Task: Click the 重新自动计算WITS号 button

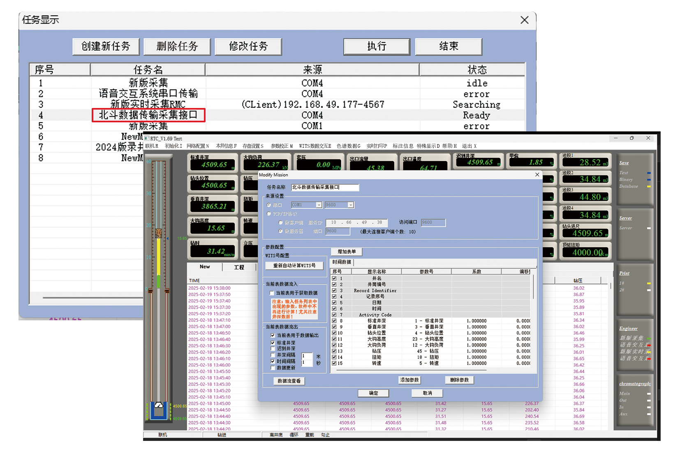Action: click(294, 266)
